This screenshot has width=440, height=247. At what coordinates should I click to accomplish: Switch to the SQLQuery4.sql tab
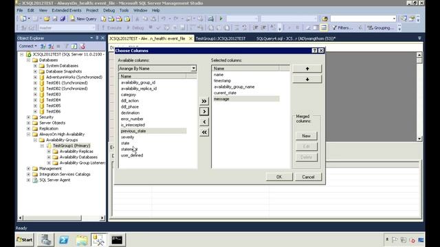click(x=296, y=38)
